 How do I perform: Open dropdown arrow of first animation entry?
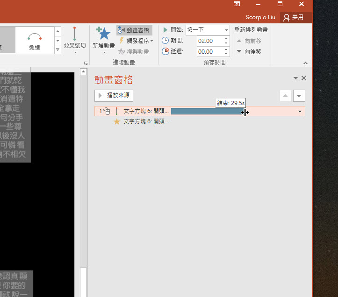(300, 112)
